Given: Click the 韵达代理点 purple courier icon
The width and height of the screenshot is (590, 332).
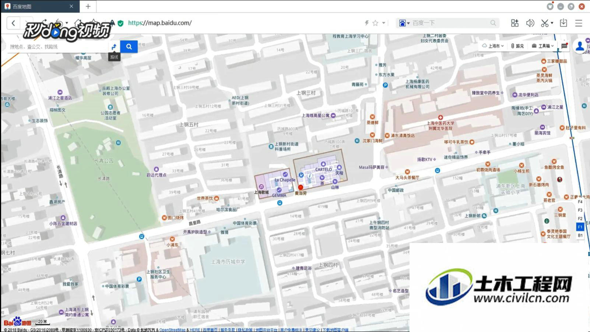Looking at the screenshot, I should 156,169.
